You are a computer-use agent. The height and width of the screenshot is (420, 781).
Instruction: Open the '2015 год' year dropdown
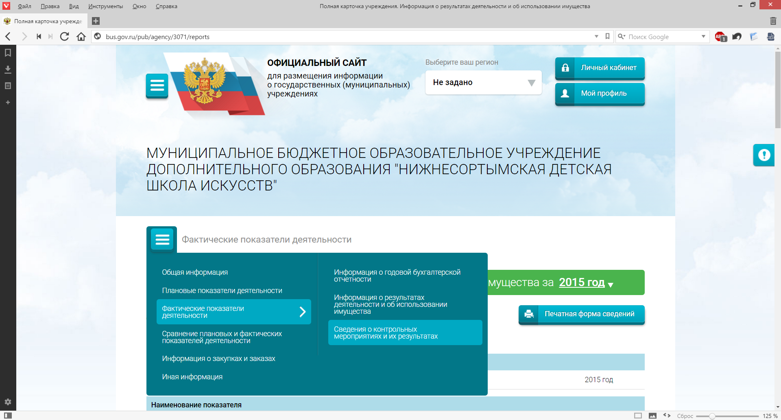point(586,282)
